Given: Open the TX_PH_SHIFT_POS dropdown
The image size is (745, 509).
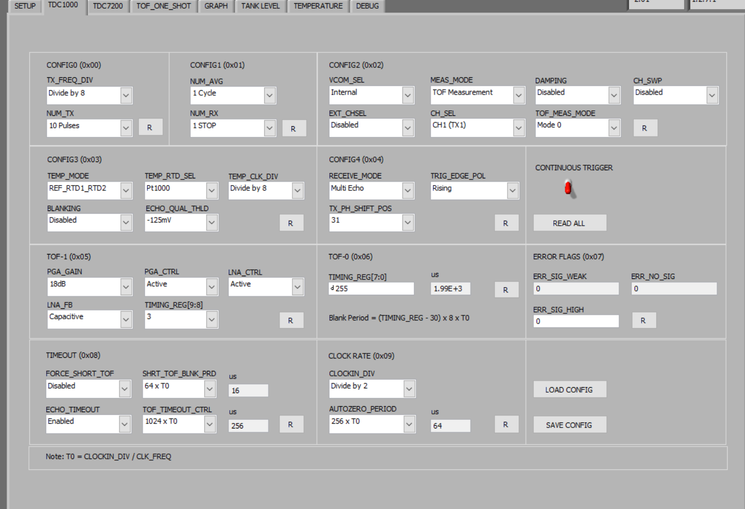Looking at the screenshot, I should click(371, 222).
